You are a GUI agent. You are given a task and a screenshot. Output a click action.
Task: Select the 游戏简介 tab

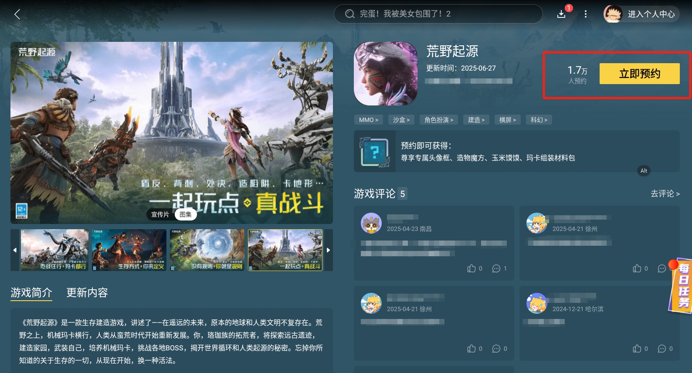(x=31, y=293)
